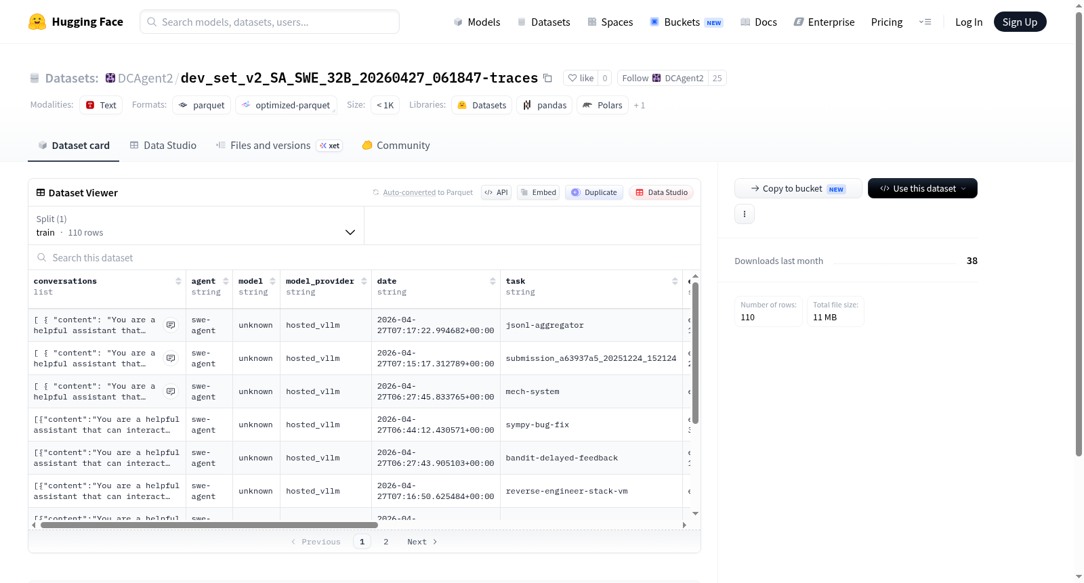1084x583 pixels.
Task: Open the DCAgent2 owner link in title
Action: [146, 79]
